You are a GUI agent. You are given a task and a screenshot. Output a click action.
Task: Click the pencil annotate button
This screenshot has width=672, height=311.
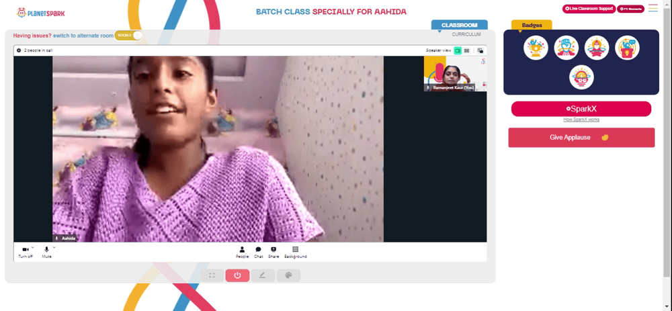tap(263, 275)
